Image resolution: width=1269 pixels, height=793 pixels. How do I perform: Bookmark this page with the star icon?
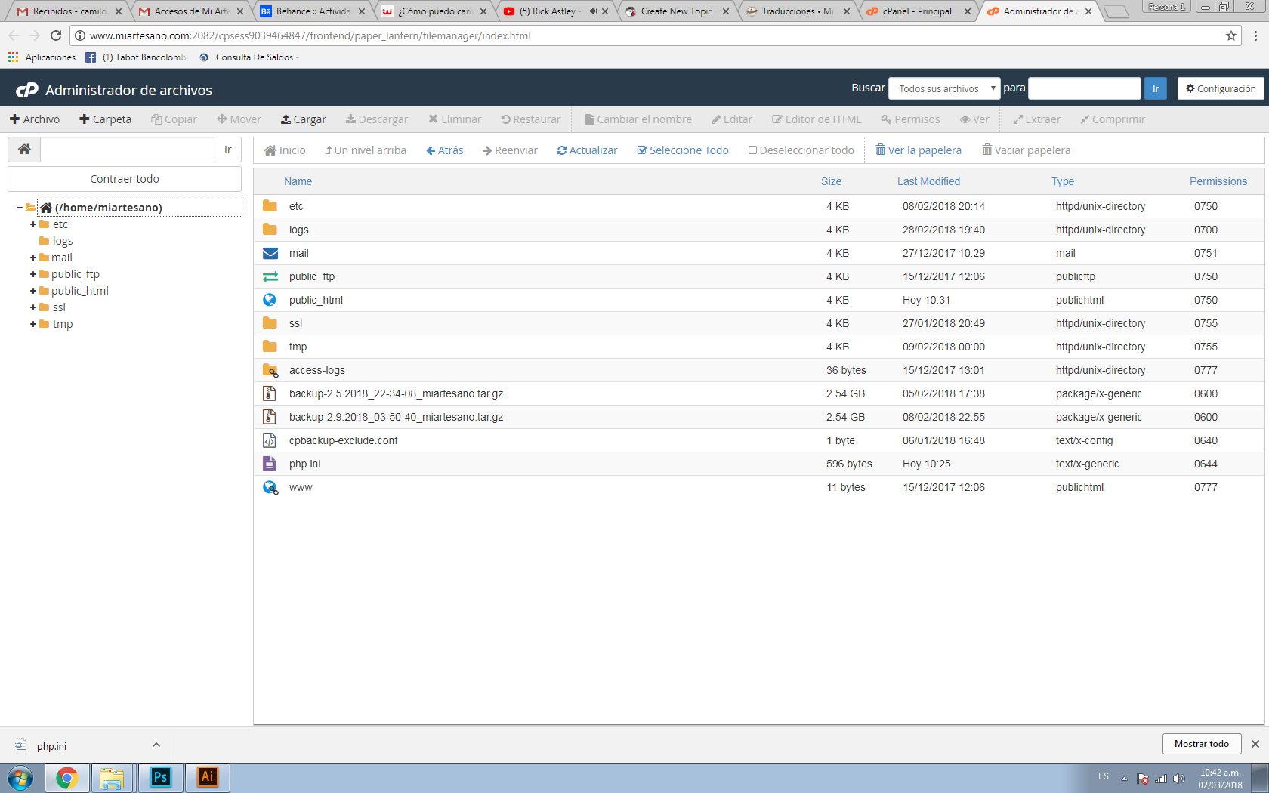pos(1231,35)
